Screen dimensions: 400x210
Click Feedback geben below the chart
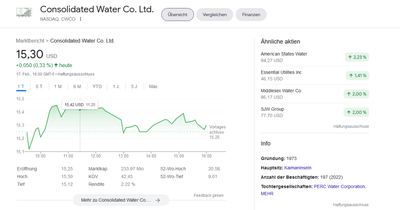[208, 195]
